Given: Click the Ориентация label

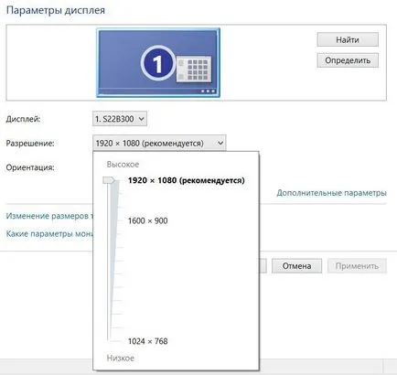Looking at the screenshot, I should tap(30, 167).
